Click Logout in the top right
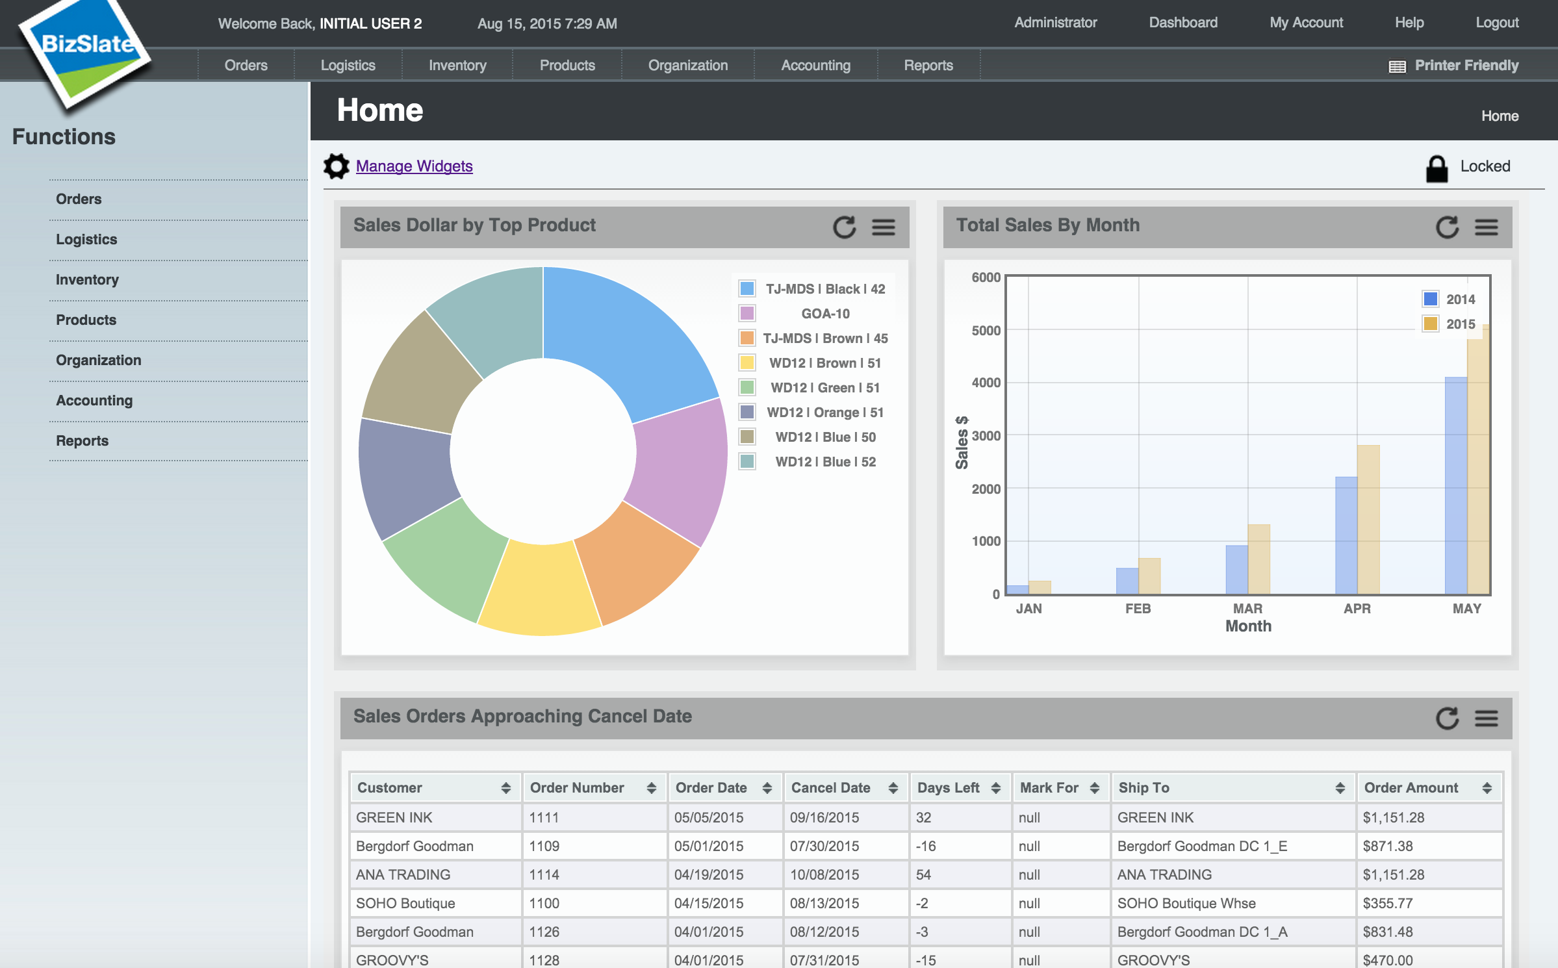The width and height of the screenshot is (1558, 968). tap(1497, 22)
